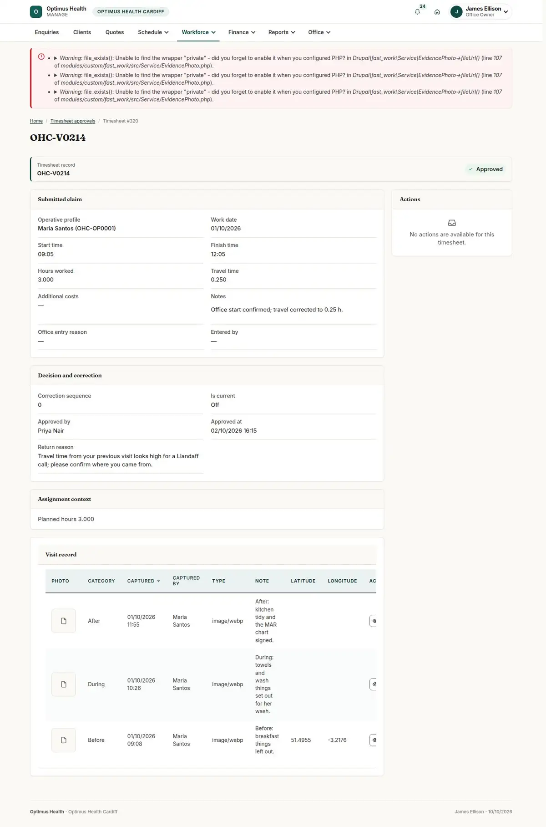546x827 pixels.
Task: View the During photo eye icon
Action: (373, 684)
